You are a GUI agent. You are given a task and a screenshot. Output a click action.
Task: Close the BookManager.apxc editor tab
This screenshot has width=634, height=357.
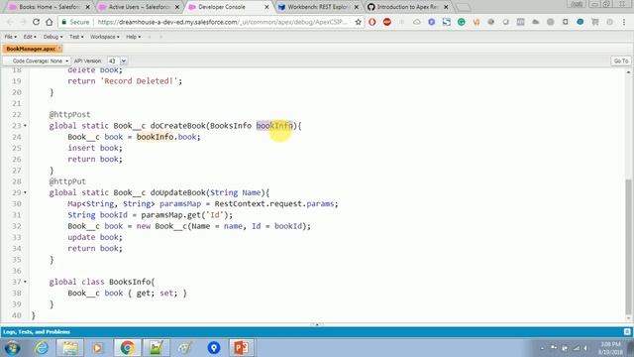[59, 49]
